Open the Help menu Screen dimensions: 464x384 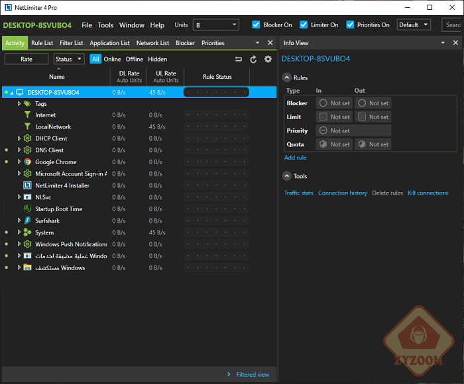157,25
